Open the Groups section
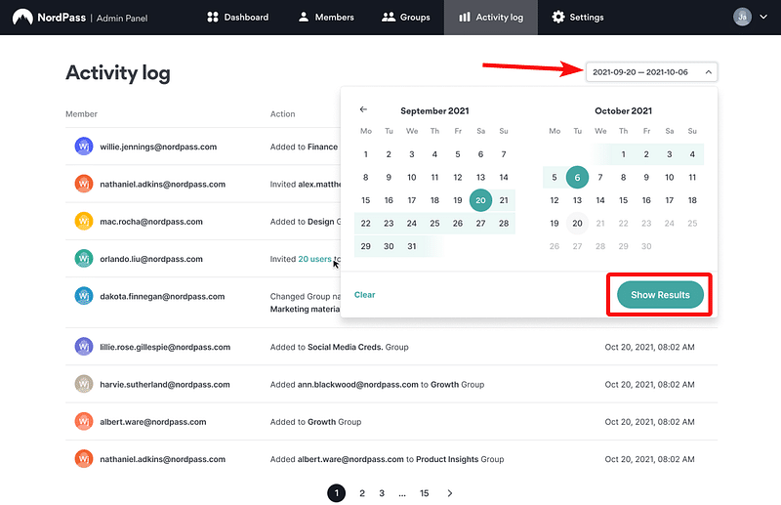The height and width of the screenshot is (505, 781). pyautogui.click(x=405, y=17)
